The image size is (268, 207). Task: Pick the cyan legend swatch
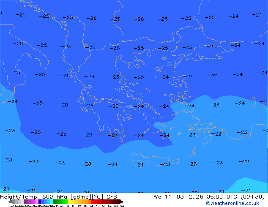click(51, 202)
